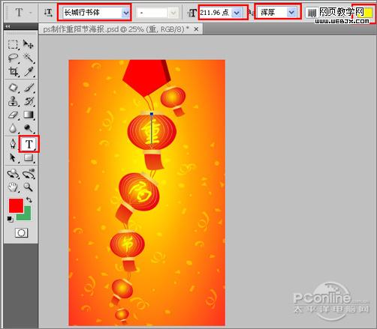Image resolution: width=377 pixels, height=329 pixels.
Task: Reset to default black and white colors
Action: (x=10, y=220)
